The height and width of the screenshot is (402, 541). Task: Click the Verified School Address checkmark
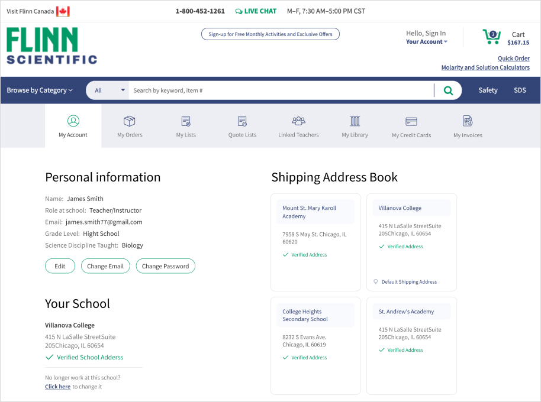tap(49, 357)
